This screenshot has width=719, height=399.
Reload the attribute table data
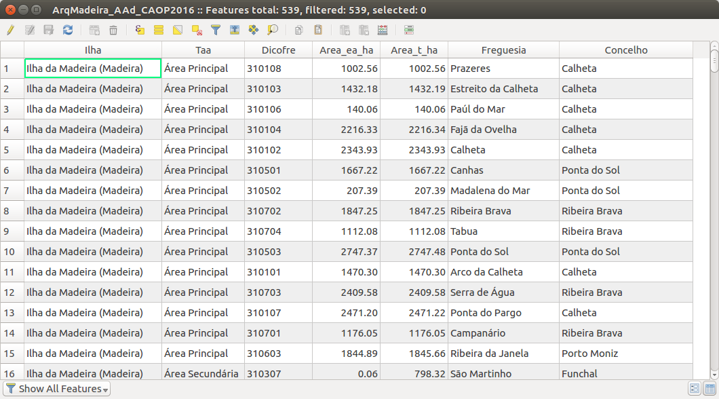(x=67, y=30)
